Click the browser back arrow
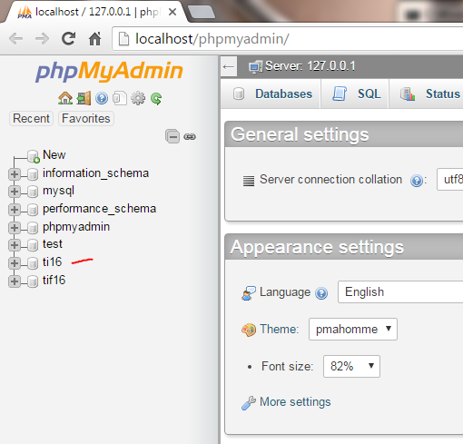 (15, 39)
